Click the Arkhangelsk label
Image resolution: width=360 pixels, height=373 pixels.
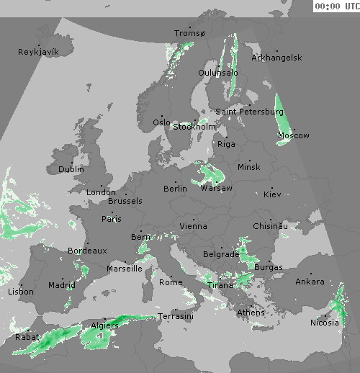(276, 58)
